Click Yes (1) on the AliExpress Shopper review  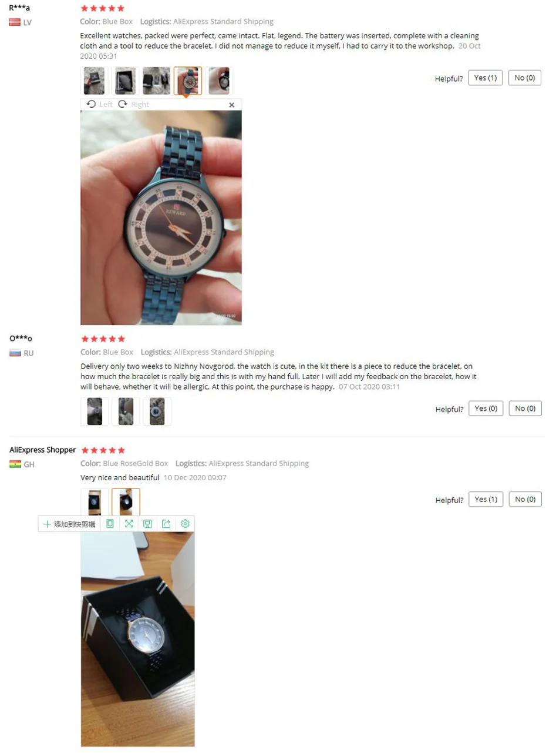(x=486, y=500)
